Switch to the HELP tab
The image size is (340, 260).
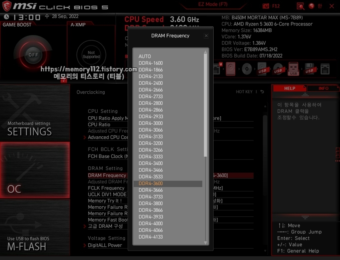pos(289,88)
